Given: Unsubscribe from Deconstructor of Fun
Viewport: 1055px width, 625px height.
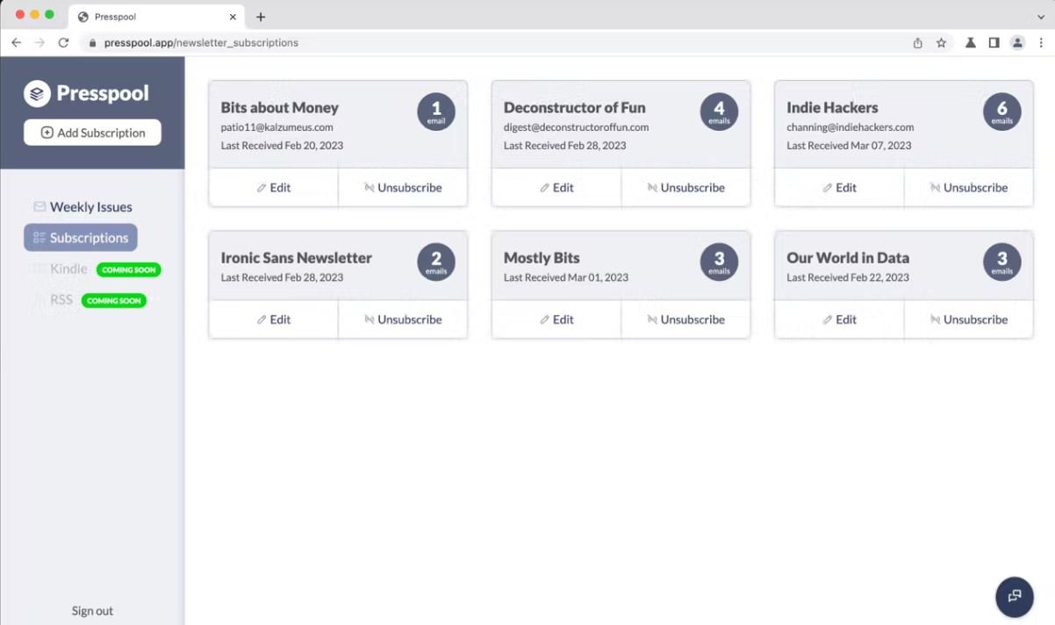Looking at the screenshot, I should (x=685, y=188).
